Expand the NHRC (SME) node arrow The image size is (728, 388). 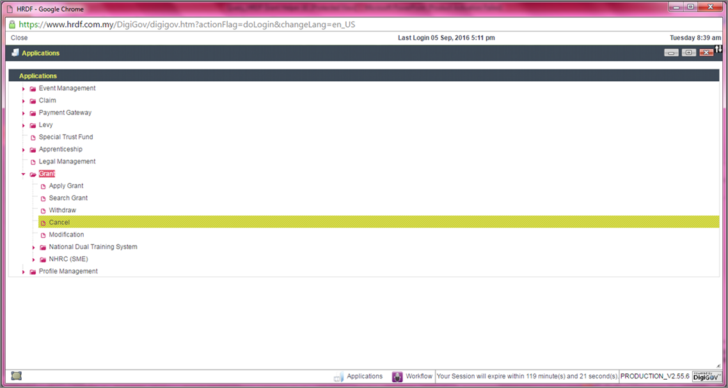point(33,260)
